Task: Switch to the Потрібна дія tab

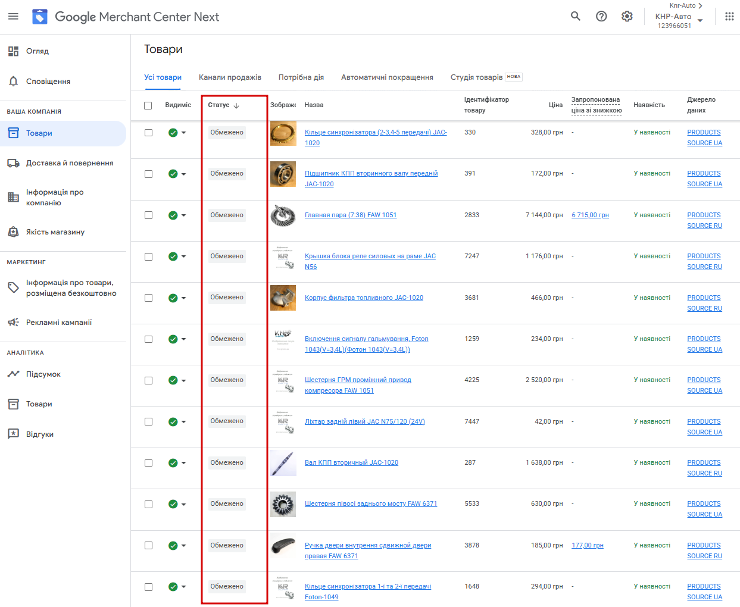Action: pyautogui.click(x=301, y=77)
